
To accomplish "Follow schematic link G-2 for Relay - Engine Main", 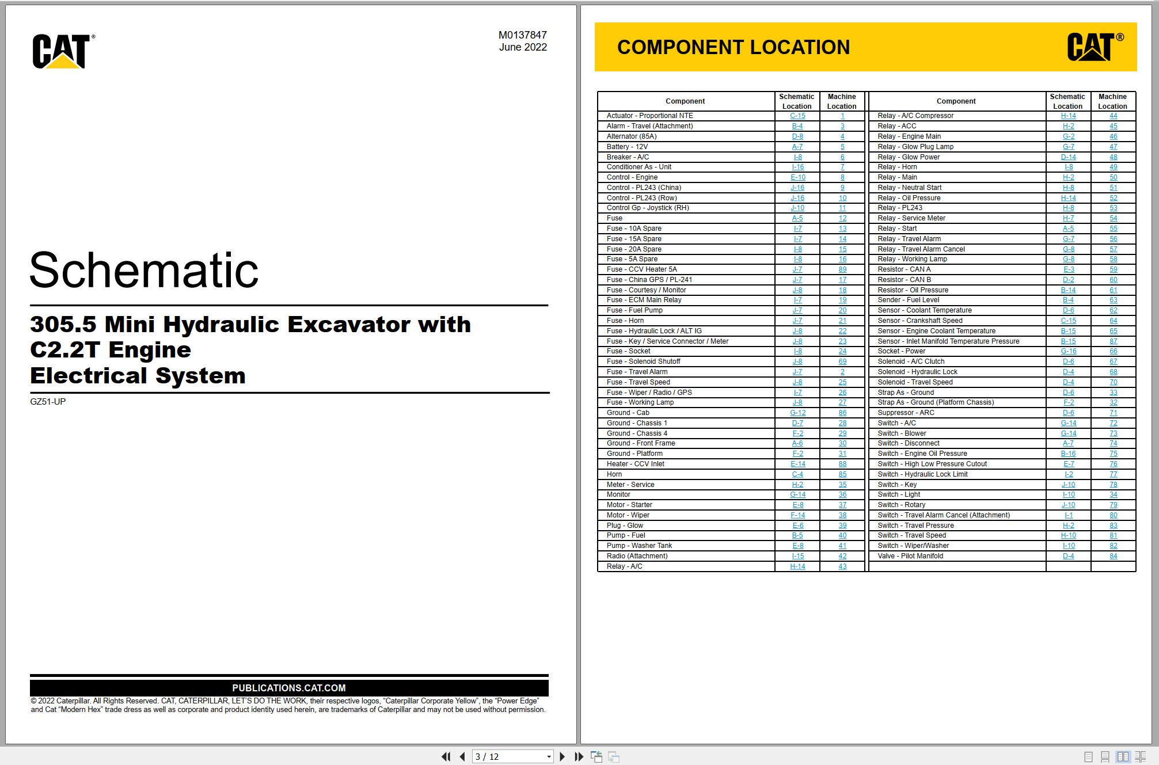I will pos(1069,136).
